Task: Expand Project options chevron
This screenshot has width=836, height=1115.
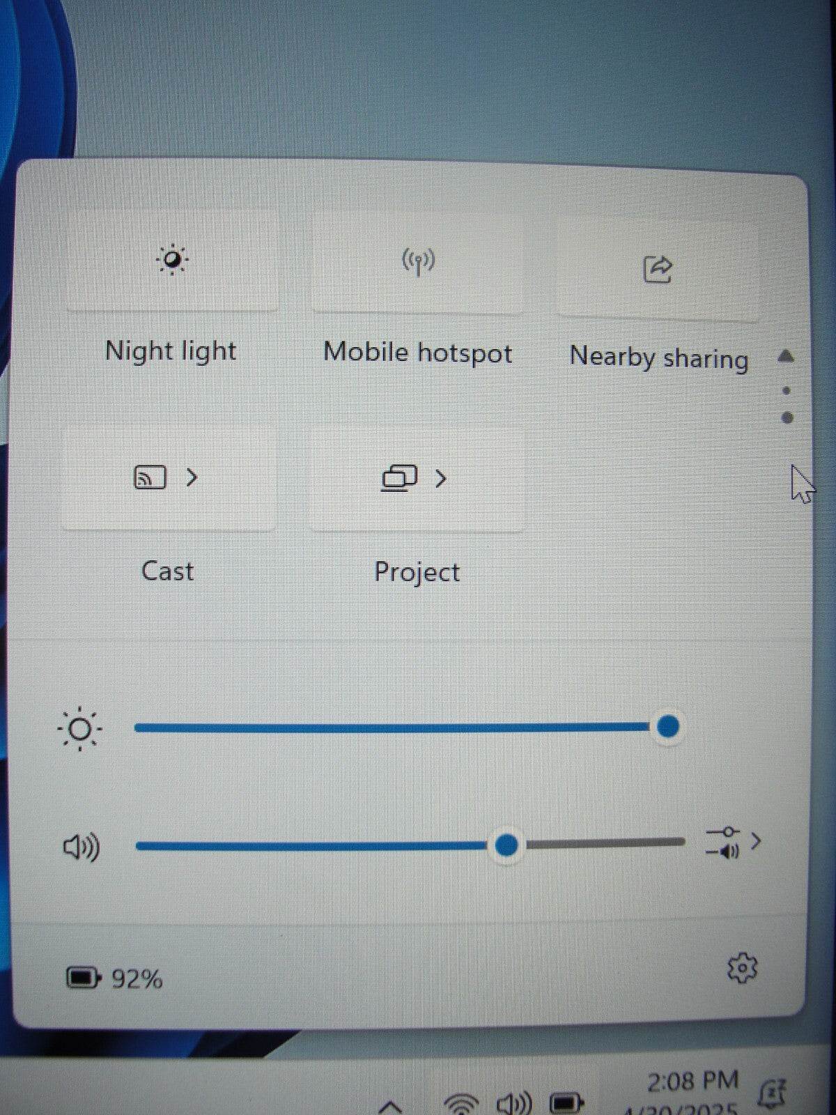Action: pos(440,478)
